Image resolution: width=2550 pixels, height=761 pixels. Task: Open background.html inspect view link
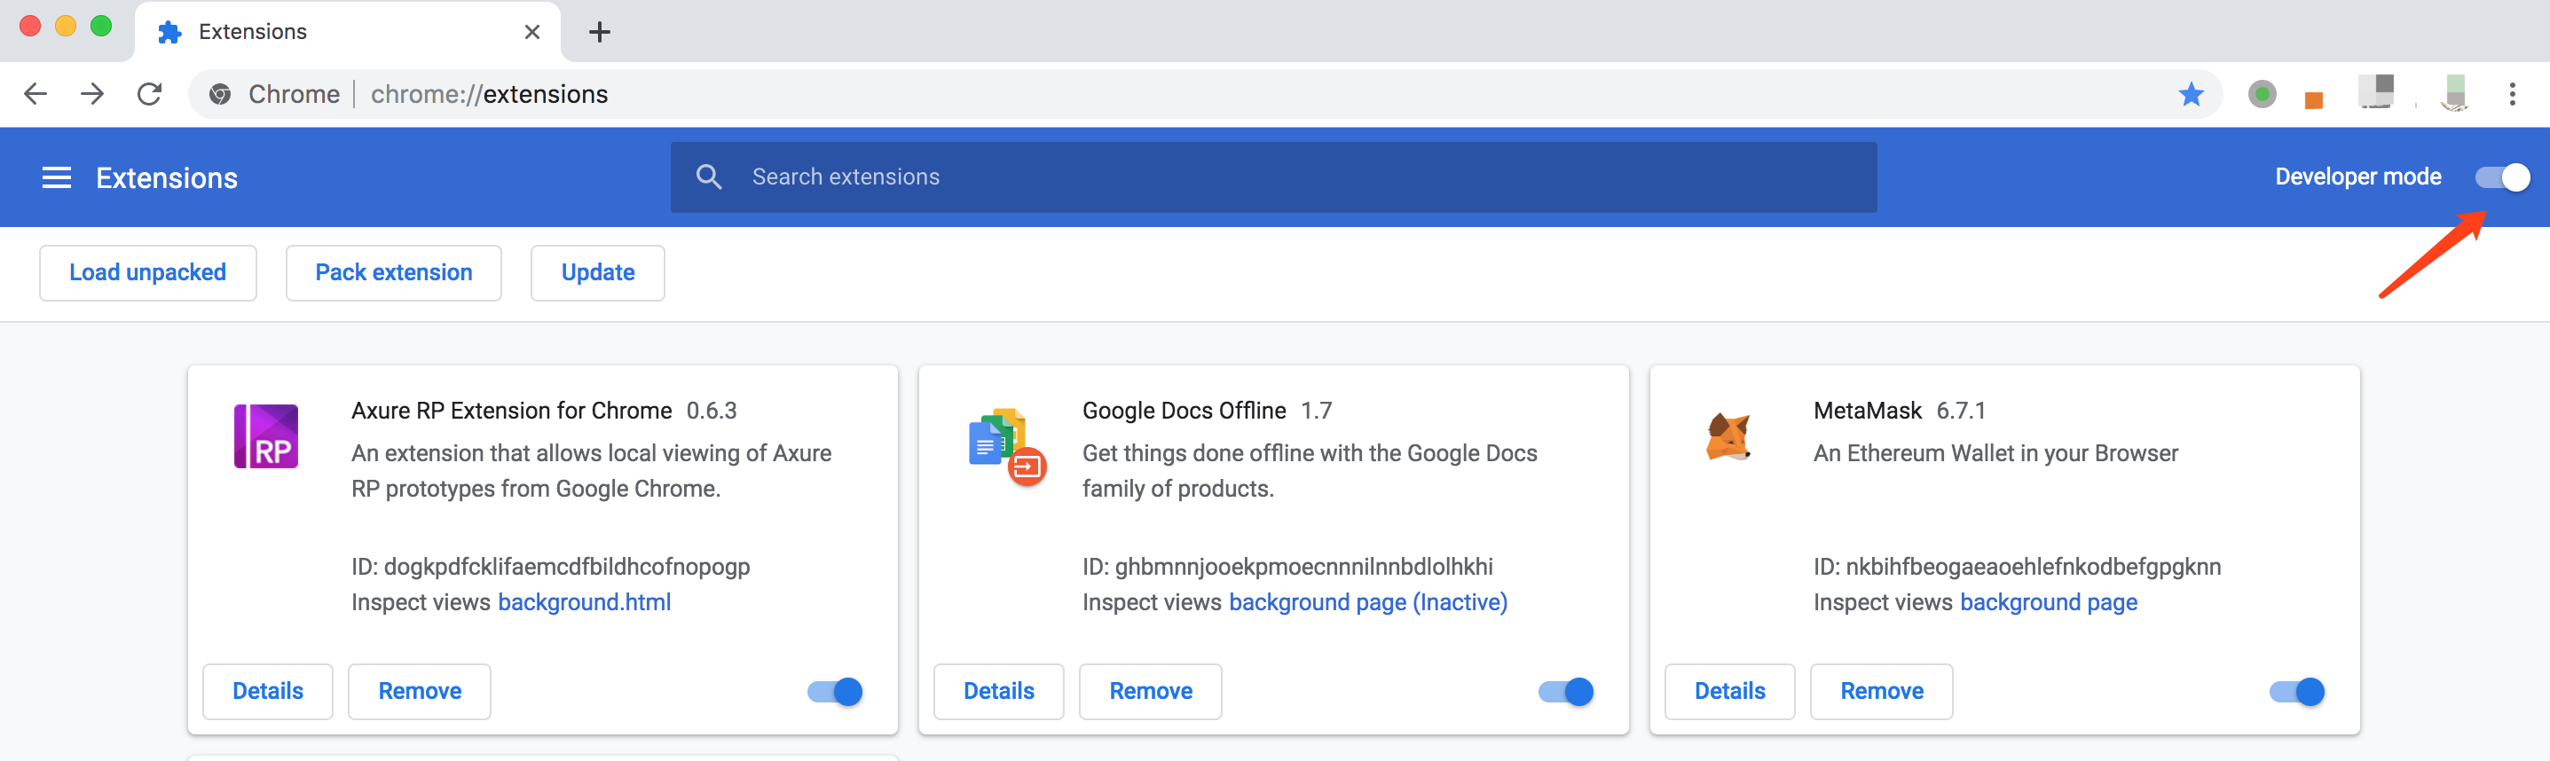584,602
